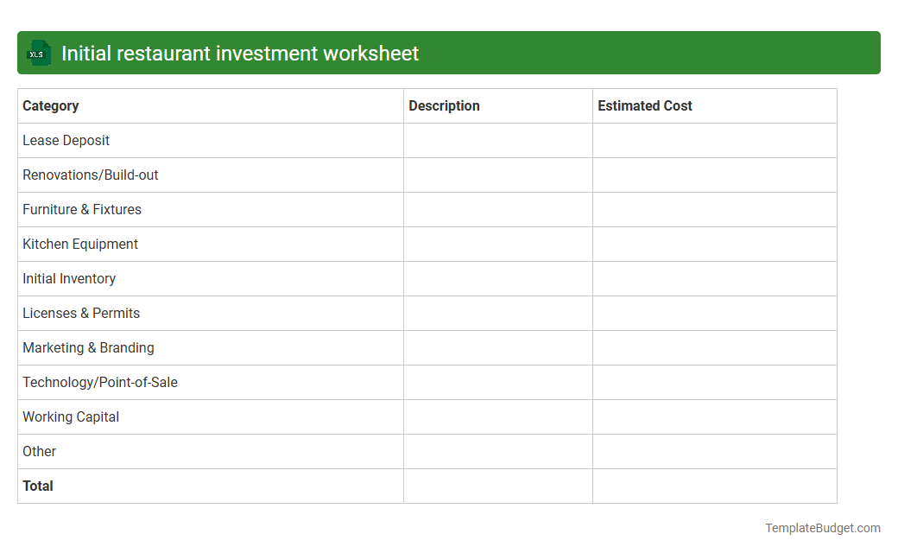
Task: Select the Initial Inventory cell
Action: [69, 278]
